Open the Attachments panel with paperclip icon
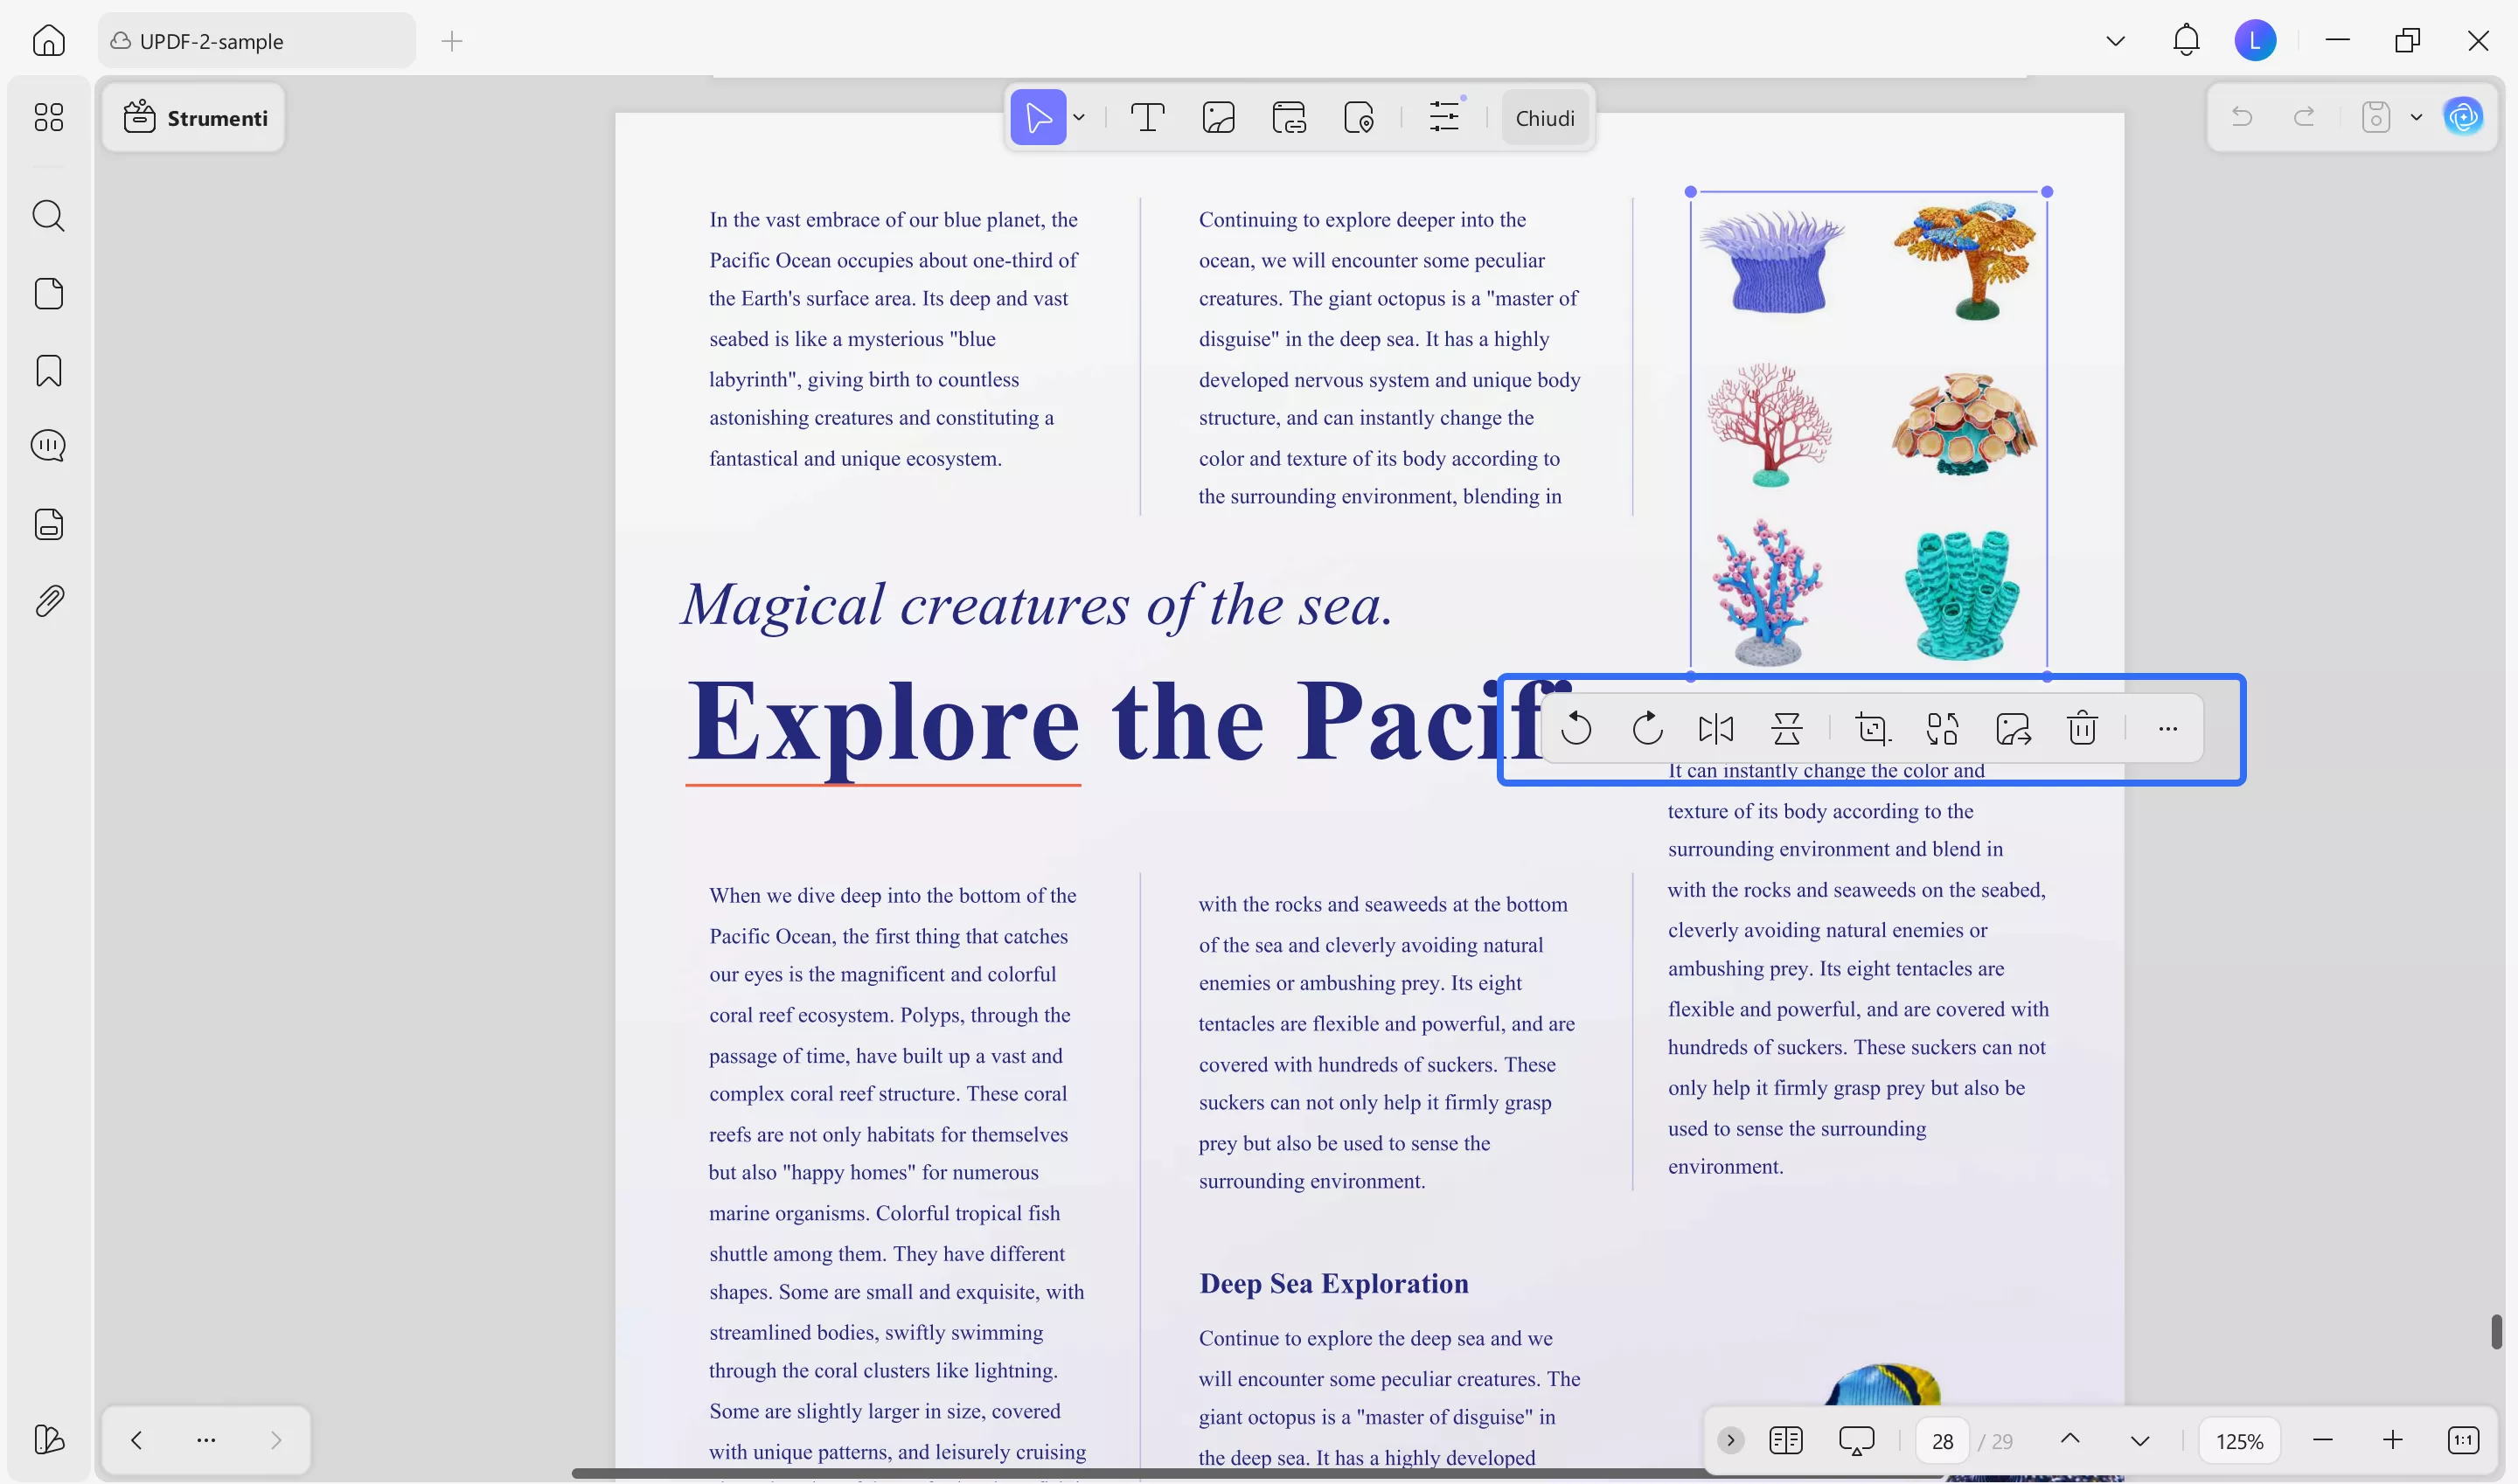 [48, 601]
